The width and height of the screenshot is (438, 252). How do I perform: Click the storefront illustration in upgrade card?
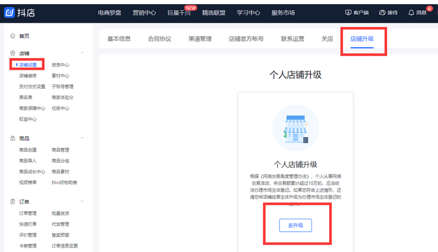[x=296, y=128]
